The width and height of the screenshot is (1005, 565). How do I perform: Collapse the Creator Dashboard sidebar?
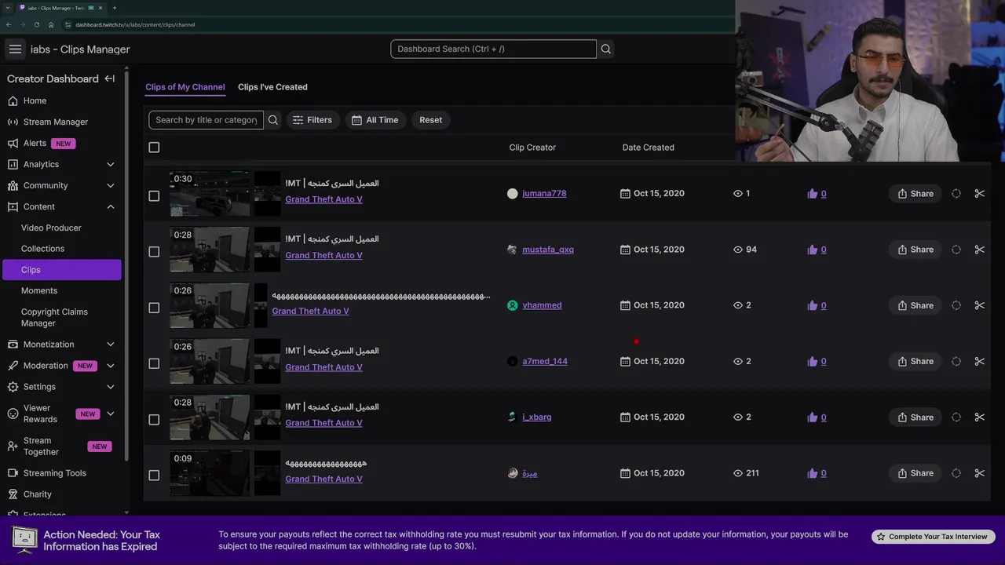click(x=110, y=78)
